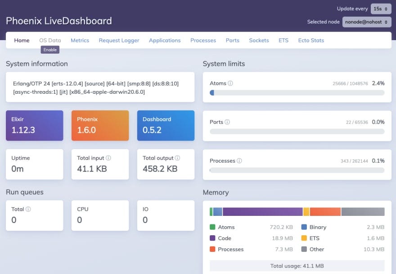
Task: Open the selected node dropdown nonode@nohost
Action: point(367,22)
